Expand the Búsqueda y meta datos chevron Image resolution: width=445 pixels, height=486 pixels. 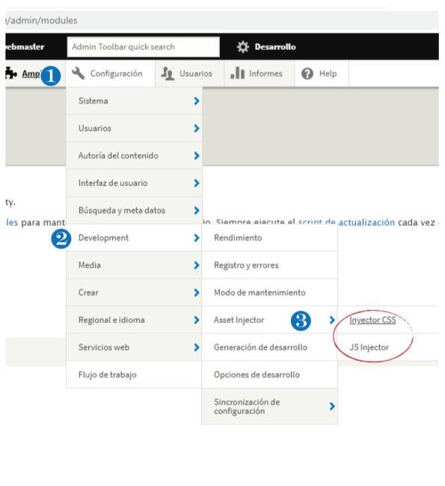coord(196,210)
